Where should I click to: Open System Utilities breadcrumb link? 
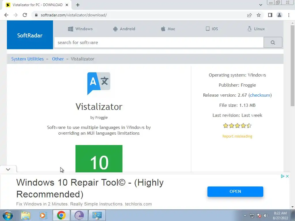[27, 59]
